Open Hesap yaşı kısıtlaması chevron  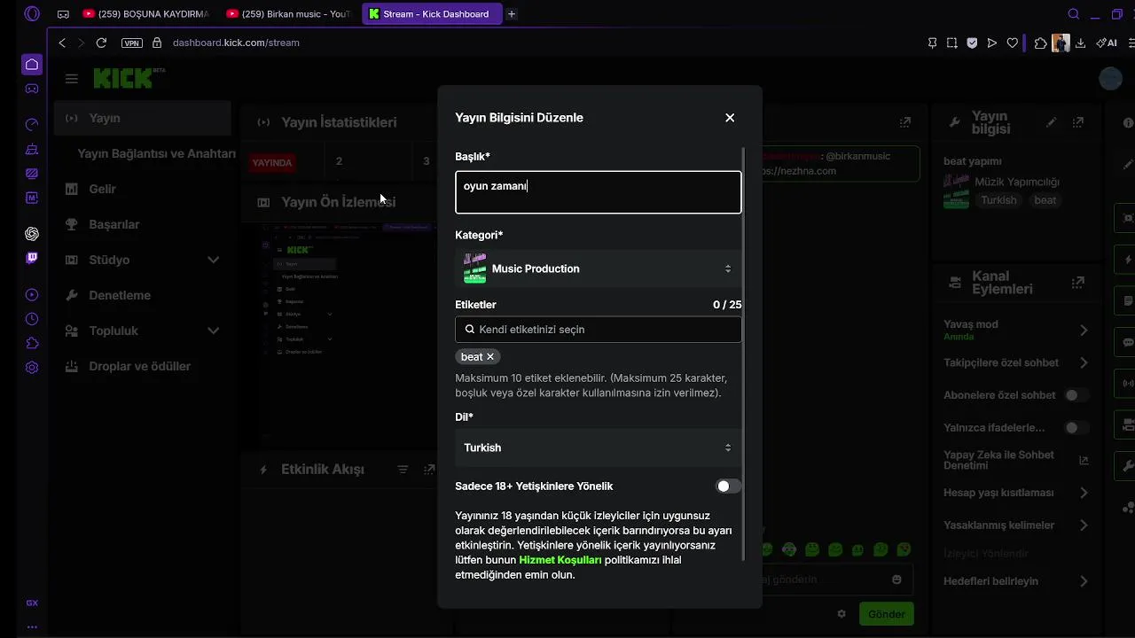1084,493
